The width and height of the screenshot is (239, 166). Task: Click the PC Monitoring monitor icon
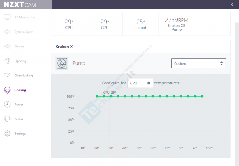point(7,17)
